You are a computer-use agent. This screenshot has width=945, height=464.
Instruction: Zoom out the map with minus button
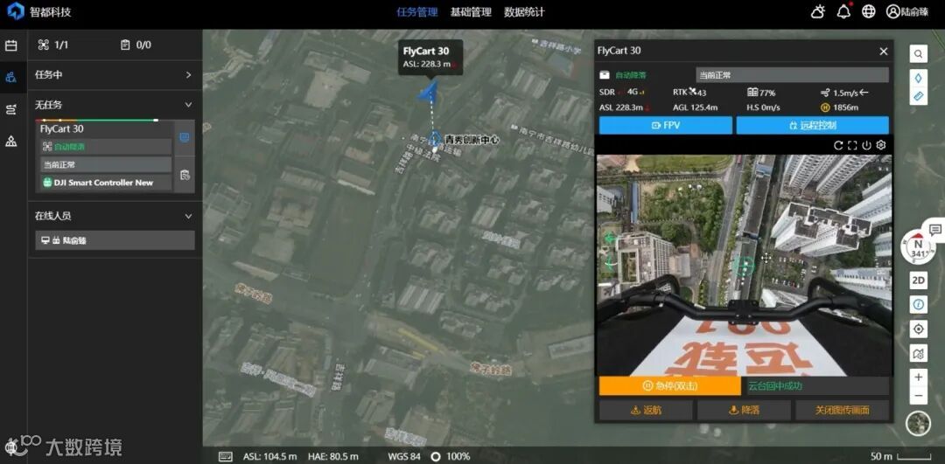(918, 396)
